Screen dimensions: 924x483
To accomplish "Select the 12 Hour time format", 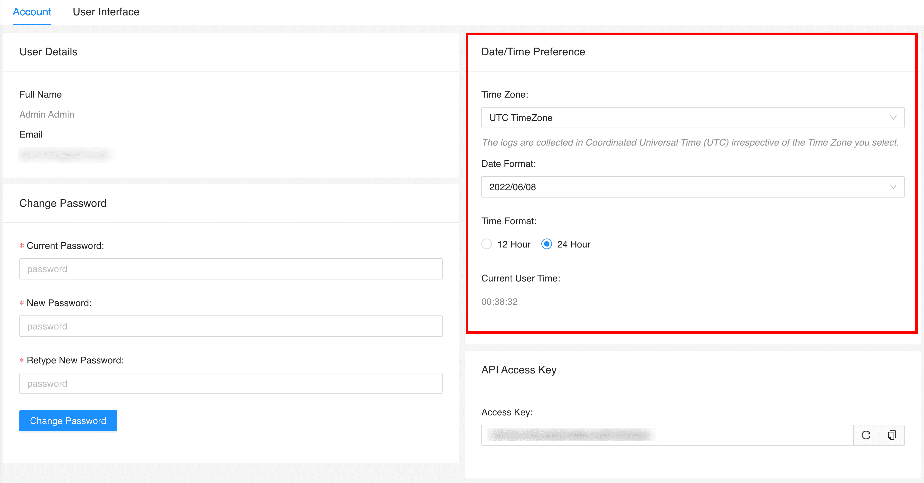I will coord(487,244).
